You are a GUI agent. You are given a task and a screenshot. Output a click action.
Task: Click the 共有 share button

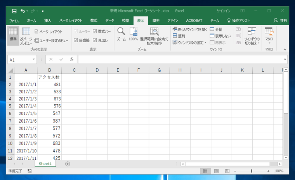tap(280, 21)
